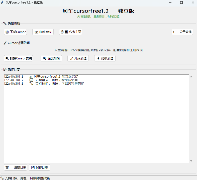Click the checkmark icon in log entry 无需登录
197x180 pixels.
[31, 80]
